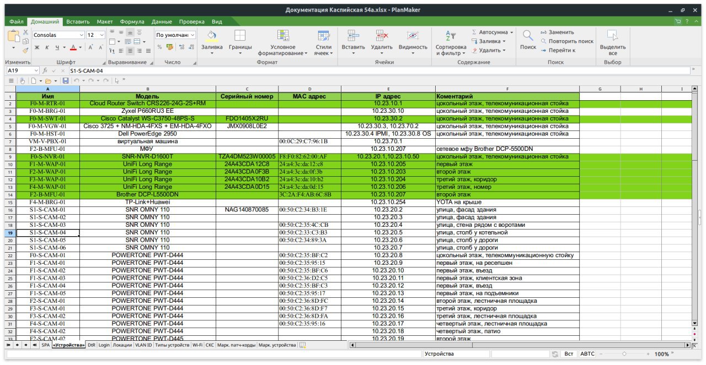Click the Автосумма button
Image resolution: width=706 pixels, height=365 pixels.
[489, 32]
